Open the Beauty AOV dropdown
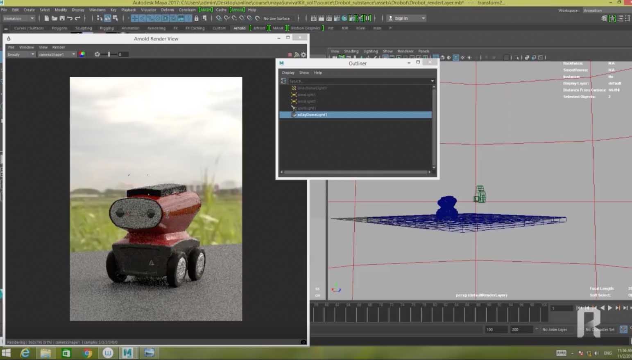Viewport: 632px width, 360px height. [x=20, y=54]
